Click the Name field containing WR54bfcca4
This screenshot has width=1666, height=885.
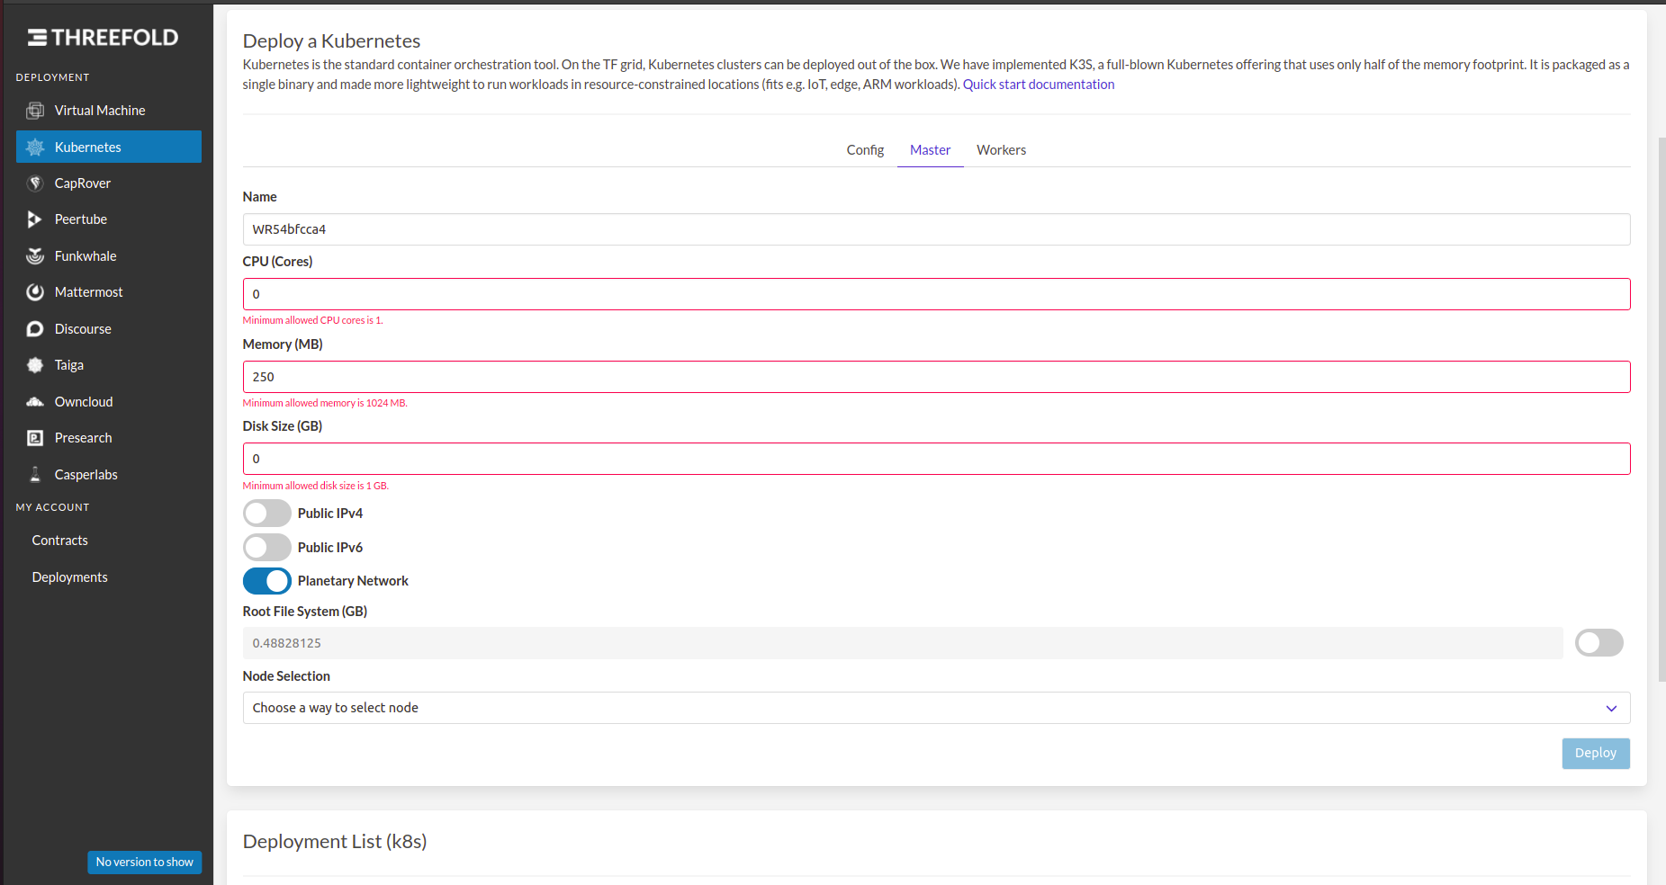[936, 229]
